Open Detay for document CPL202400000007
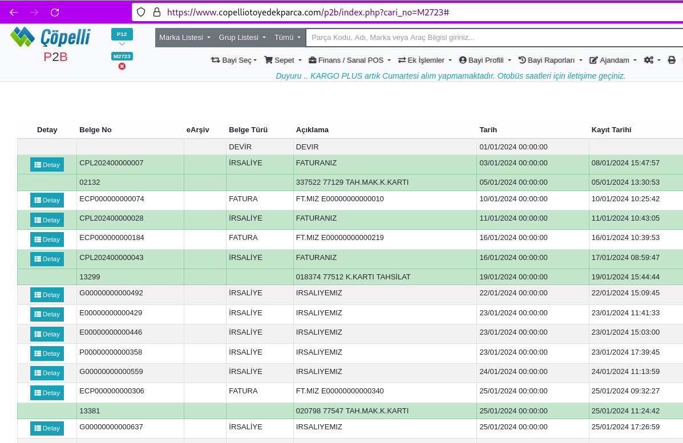The height and width of the screenshot is (443, 683). [47, 165]
